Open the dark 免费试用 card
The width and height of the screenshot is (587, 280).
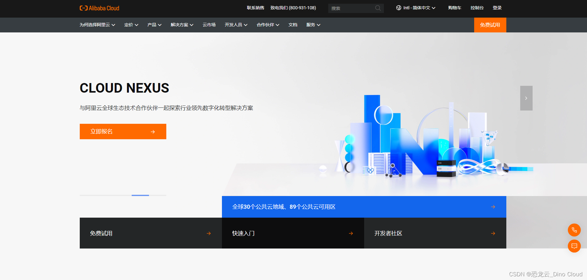(x=151, y=233)
